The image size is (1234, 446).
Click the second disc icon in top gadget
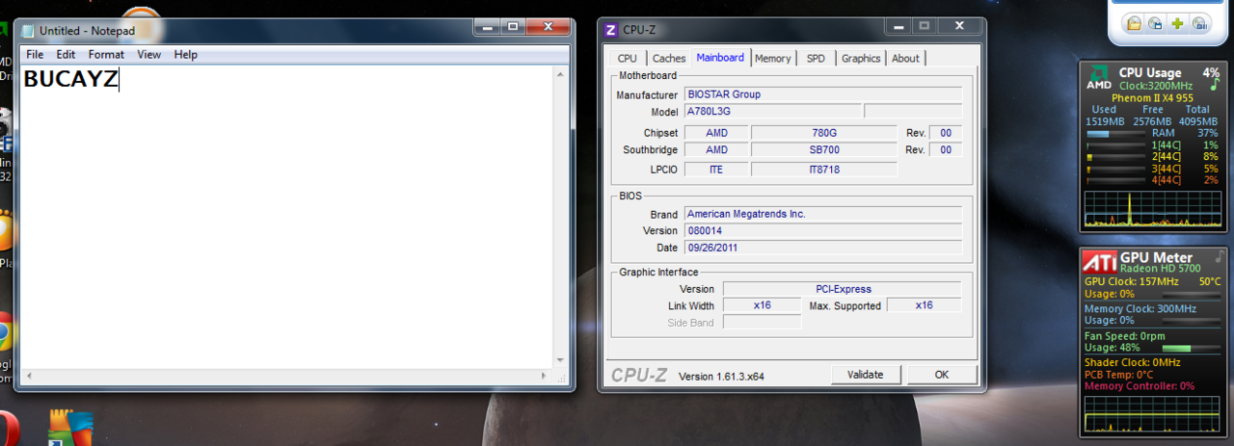pyautogui.click(x=1156, y=23)
